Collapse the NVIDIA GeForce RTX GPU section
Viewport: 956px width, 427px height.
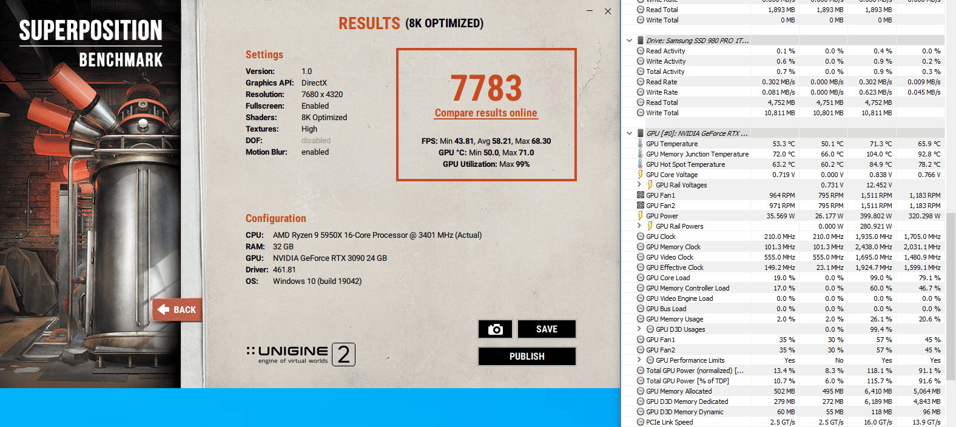(629, 133)
